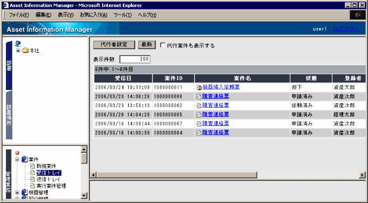Click the ログアウト link
The width and height of the screenshot is (368, 203).
tap(346, 29)
